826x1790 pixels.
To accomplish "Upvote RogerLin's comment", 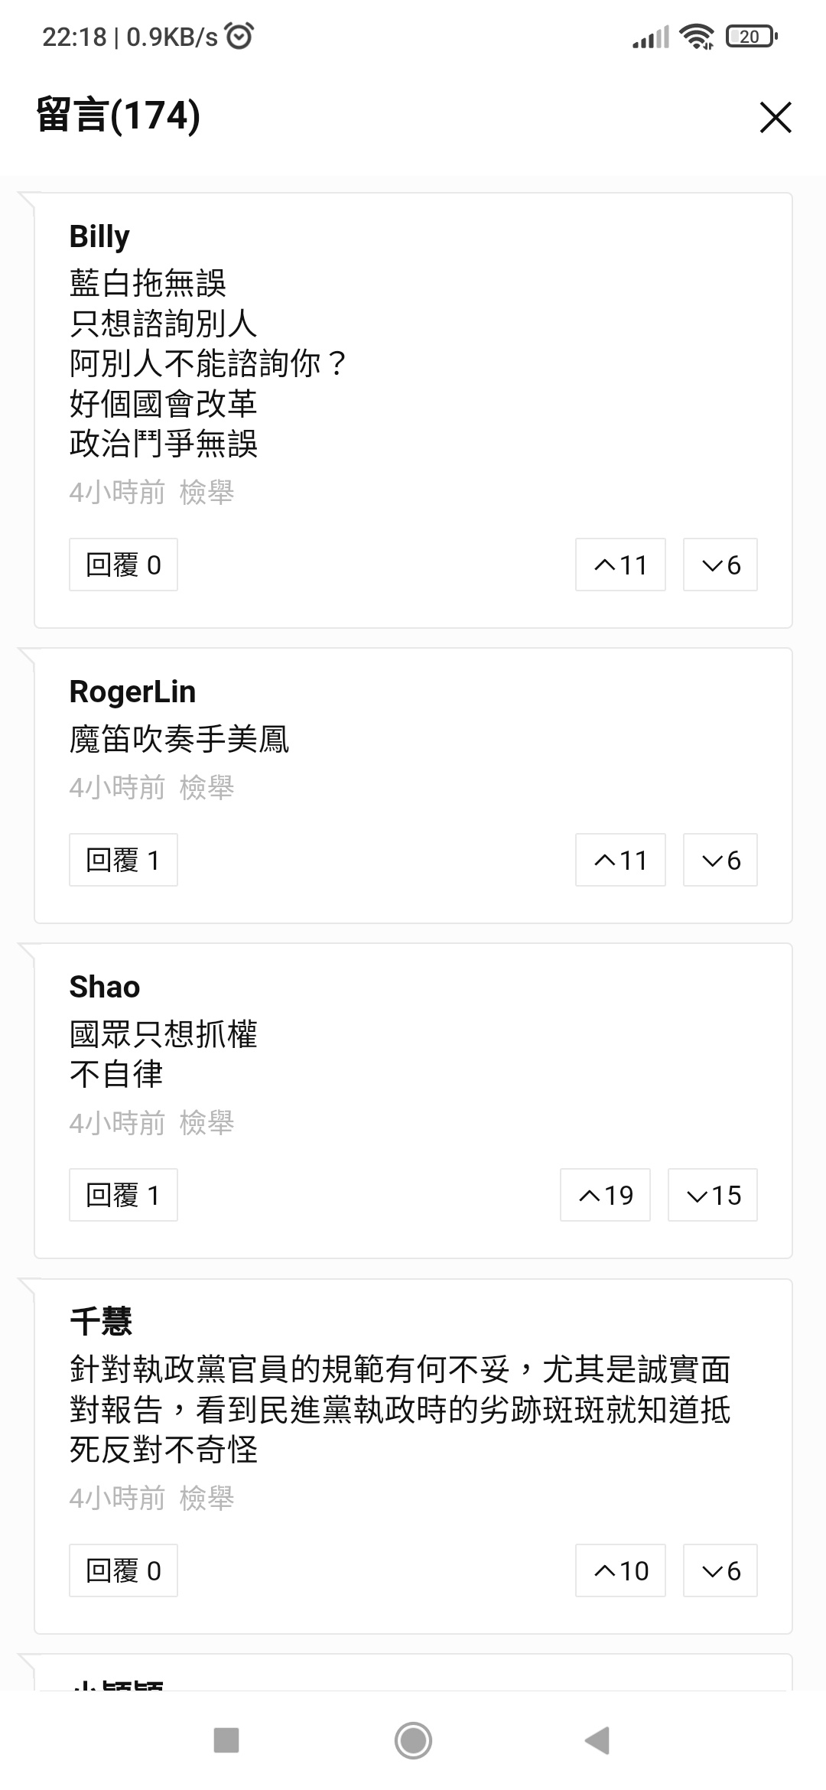I will (620, 860).
